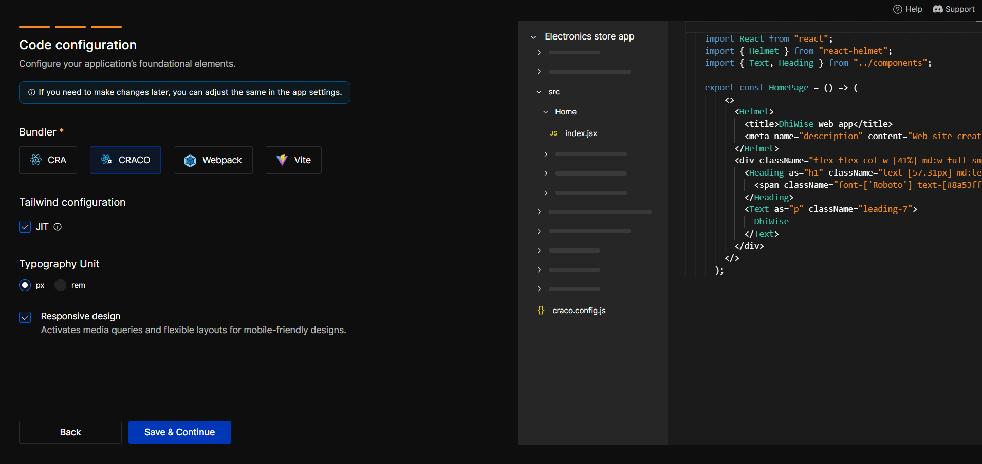Screen dimensions: 982x464
Task: Click the Support Discord icon
Action: [x=938, y=9]
